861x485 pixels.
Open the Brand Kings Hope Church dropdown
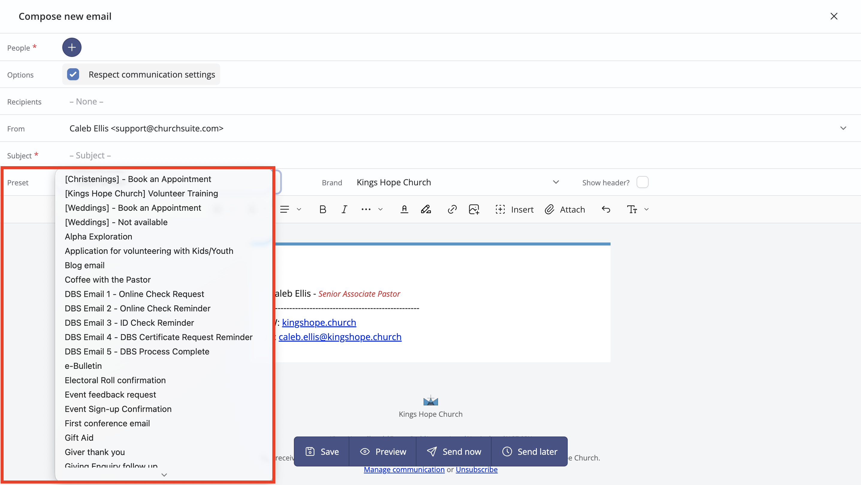pyautogui.click(x=457, y=182)
